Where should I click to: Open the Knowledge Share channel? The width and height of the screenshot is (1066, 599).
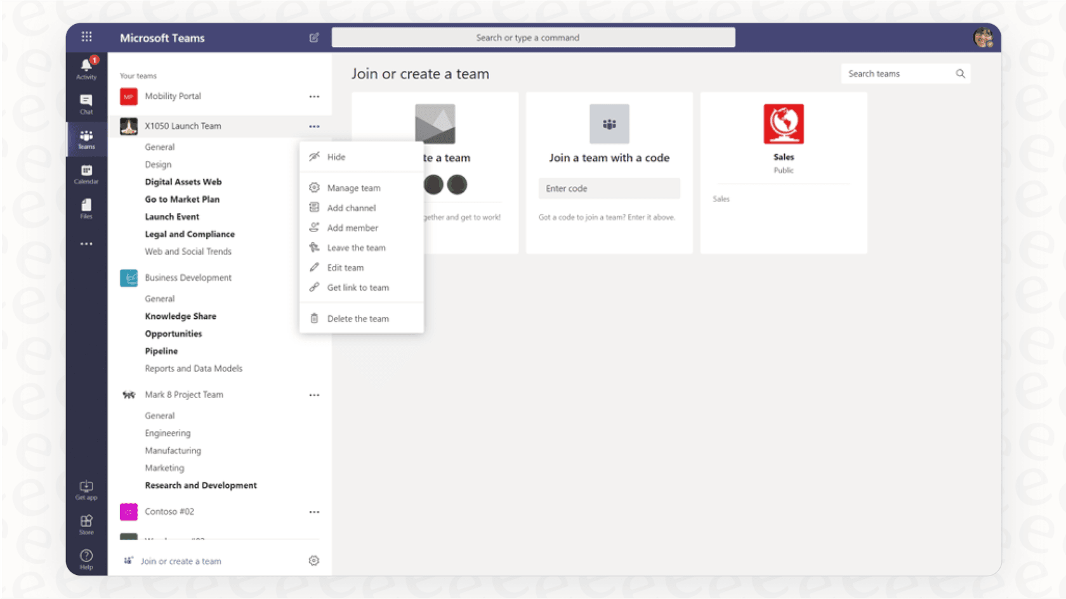click(x=180, y=316)
